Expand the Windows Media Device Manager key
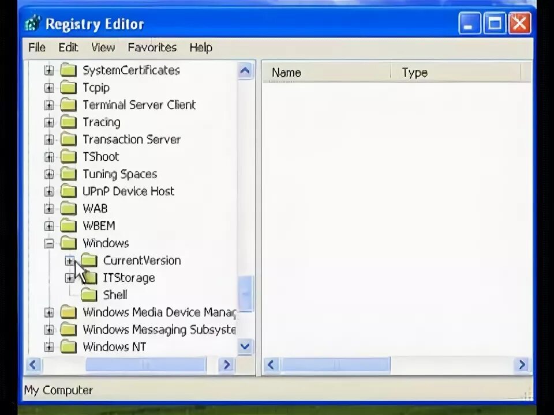Screen dimensions: 554x415 49,312
